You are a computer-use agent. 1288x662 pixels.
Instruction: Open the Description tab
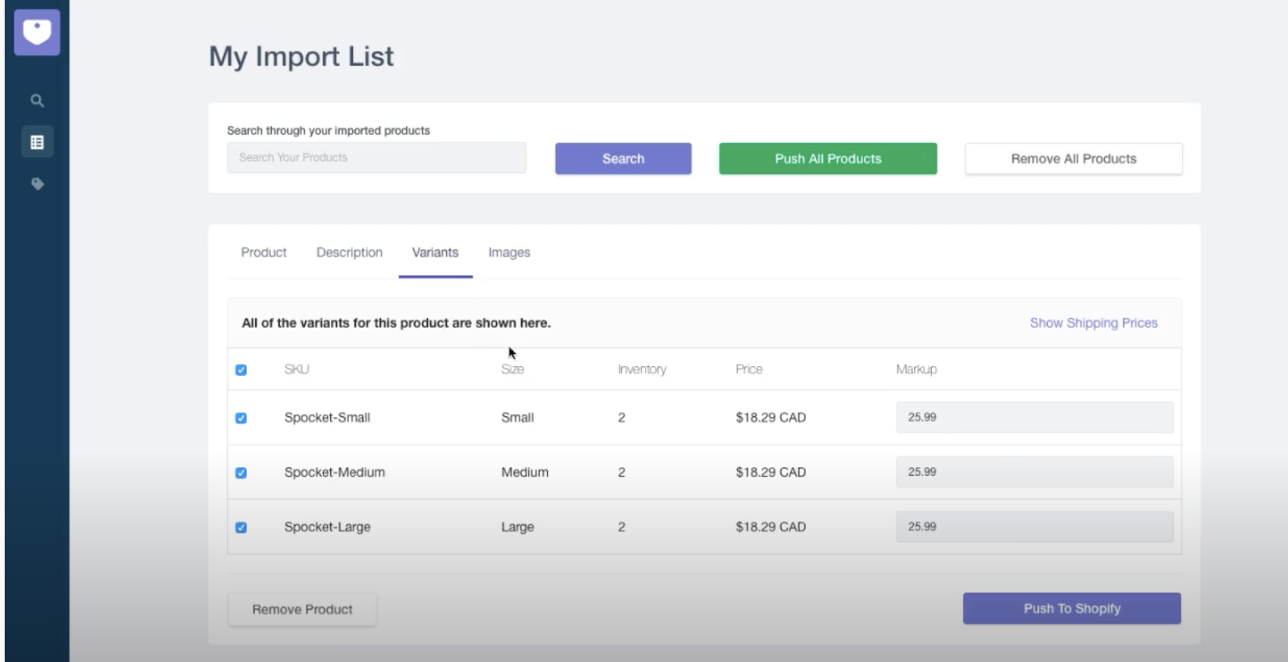(x=349, y=253)
